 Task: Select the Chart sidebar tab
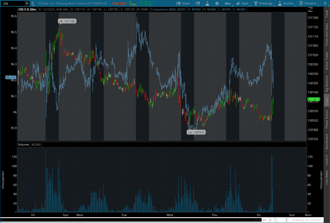click(x=327, y=101)
